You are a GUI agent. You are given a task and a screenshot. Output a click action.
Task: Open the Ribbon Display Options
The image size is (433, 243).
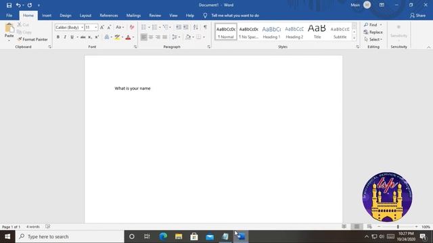382,5
